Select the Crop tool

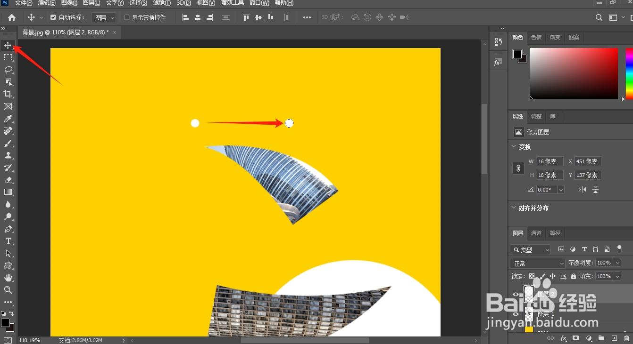tap(8, 94)
